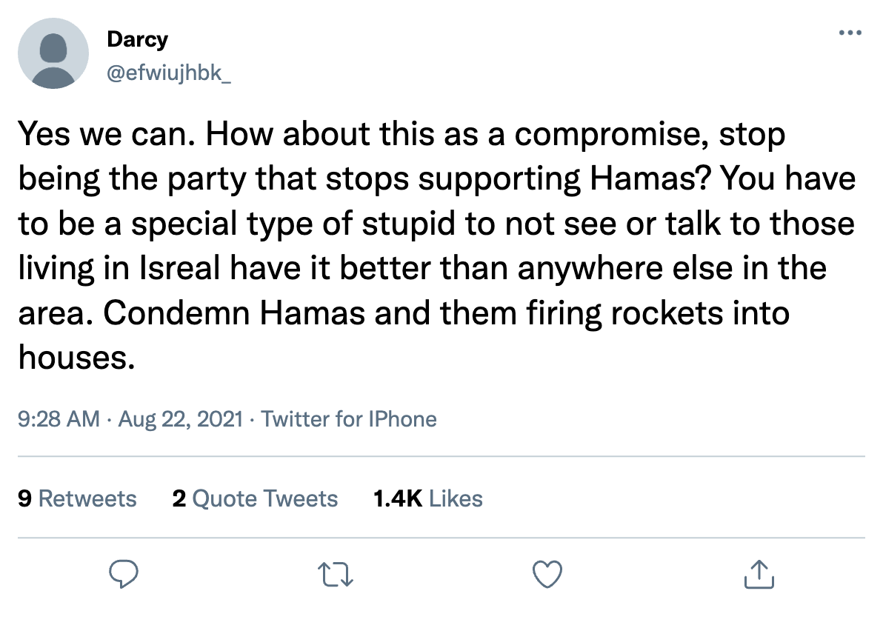Viewport: 883px width, 628px height.
Task: Open the three-dot more options menu
Action: pos(850,33)
